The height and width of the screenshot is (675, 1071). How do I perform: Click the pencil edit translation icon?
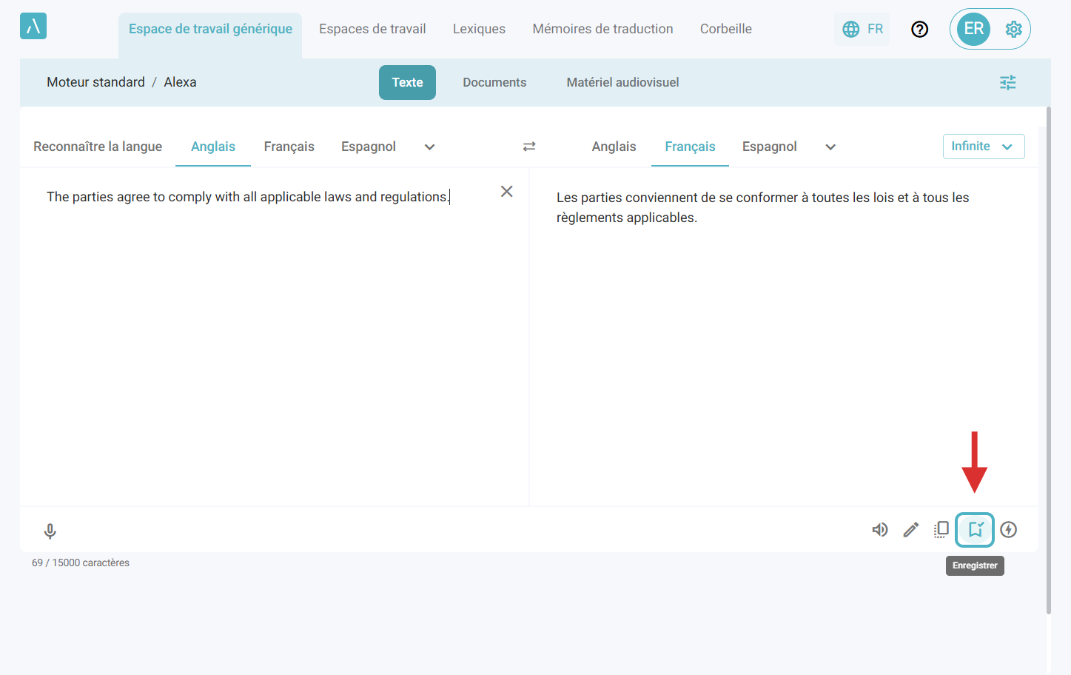coord(911,530)
